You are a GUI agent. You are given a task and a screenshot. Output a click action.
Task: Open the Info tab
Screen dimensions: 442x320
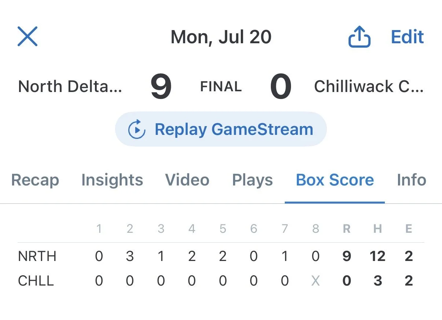tap(412, 180)
